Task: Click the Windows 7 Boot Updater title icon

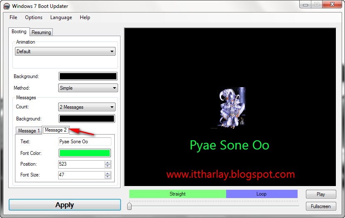Action: (x=7, y=6)
